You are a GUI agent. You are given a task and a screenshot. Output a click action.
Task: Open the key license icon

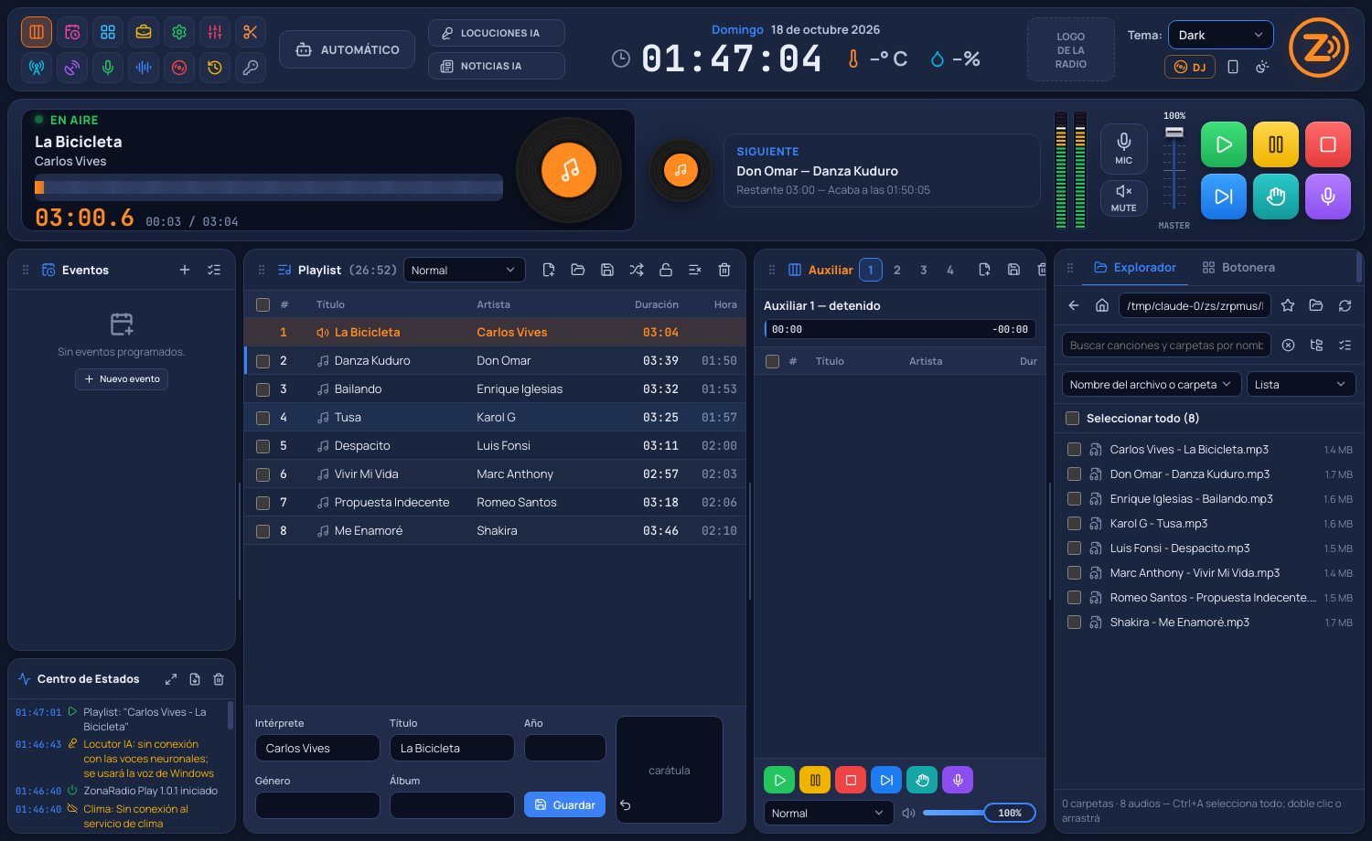pyautogui.click(x=250, y=68)
